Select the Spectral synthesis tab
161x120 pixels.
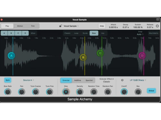pyautogui.click(x=89, y=80)
